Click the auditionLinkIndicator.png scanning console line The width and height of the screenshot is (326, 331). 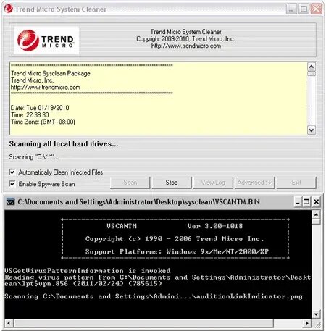(154, 296)
